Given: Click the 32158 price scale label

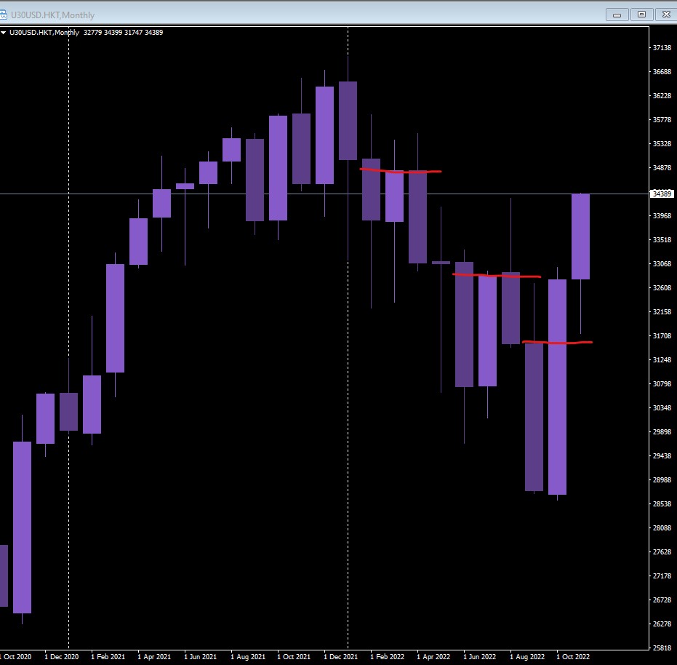Looking at the screenshot, I should pos(662,311).
